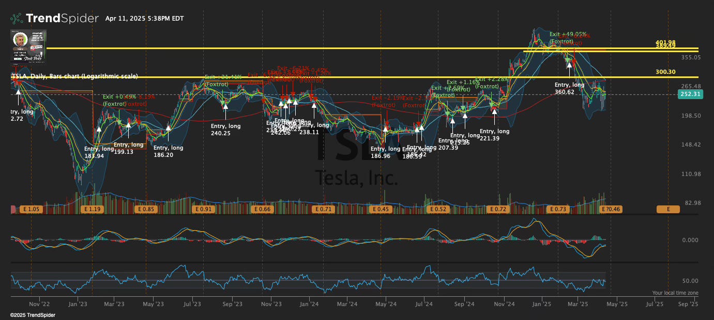
Task: Click the TrendSpider logo
Action: (x=54, y=19)
